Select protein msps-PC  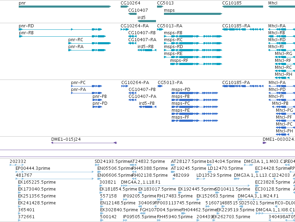coord(195,107)
